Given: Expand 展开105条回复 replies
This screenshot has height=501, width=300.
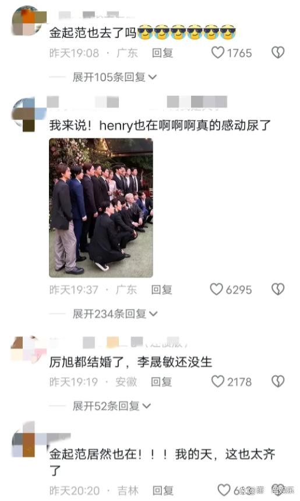Looking at the screenshot, I should click(x=114, y=77).
